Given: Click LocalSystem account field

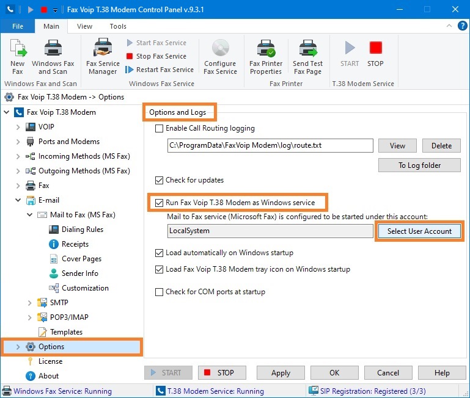Looking at the screenshot, I should [x=270, y=231].
